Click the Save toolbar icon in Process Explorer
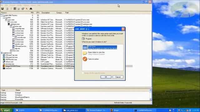The width and height of the screenshot is (200, 112). click(2, 9)
